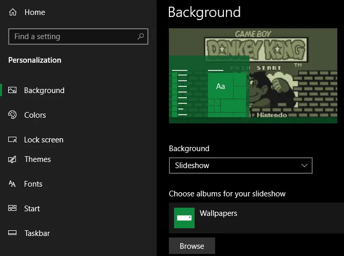Go back to Home settings text link
Viewport: 344px width, 256px height.
tap(34, 12)
